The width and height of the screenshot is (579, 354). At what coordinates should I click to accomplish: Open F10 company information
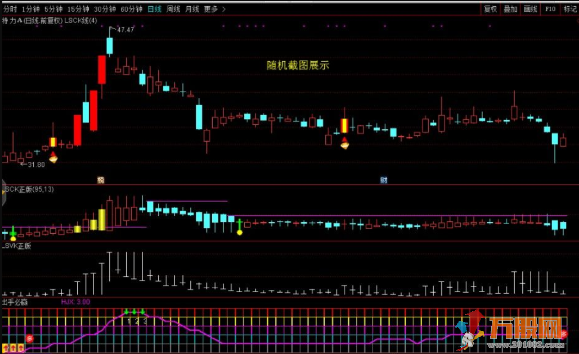[550, 9]
